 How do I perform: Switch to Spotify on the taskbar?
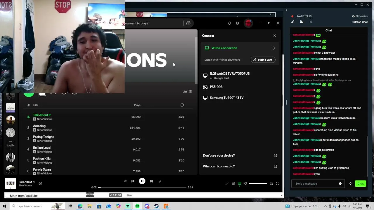click(137, 206)
